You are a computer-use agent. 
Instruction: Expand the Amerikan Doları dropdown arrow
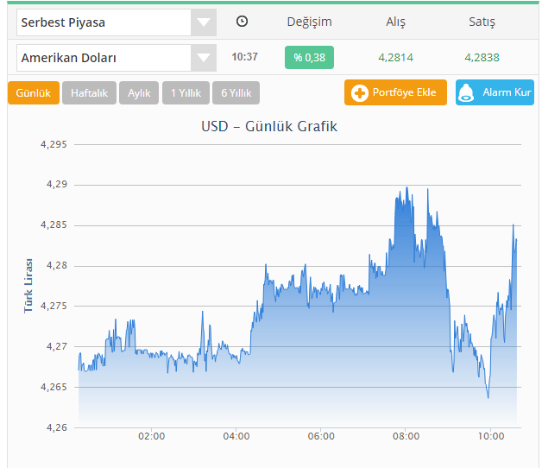[203, 58]
